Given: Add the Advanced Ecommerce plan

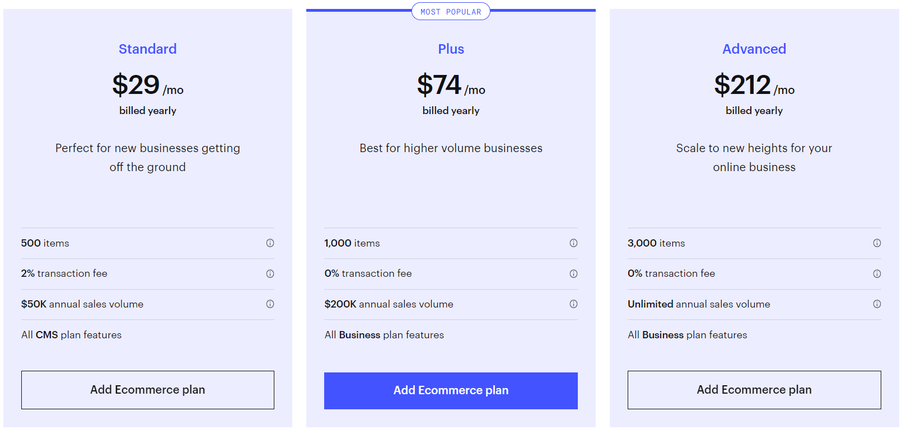Looking at the screenshot, I should pyautogui.click(x=754, y=390).
